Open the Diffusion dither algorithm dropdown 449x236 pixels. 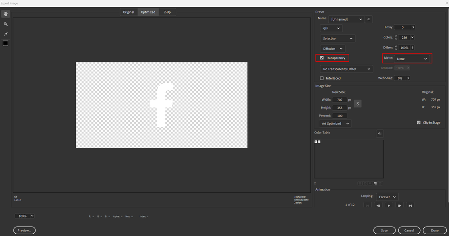pos(333,49)
